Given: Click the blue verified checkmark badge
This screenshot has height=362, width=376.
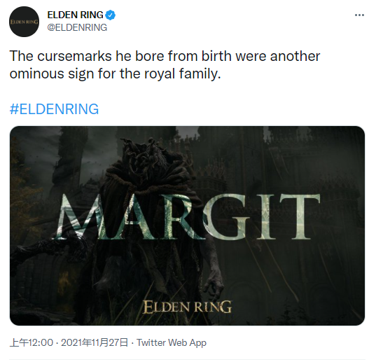Looking at the screenshot, I should tap(111, 15).
